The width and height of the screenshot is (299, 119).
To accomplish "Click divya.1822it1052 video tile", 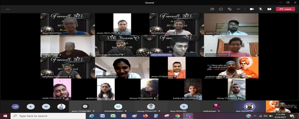I will [x=68, y=24].
